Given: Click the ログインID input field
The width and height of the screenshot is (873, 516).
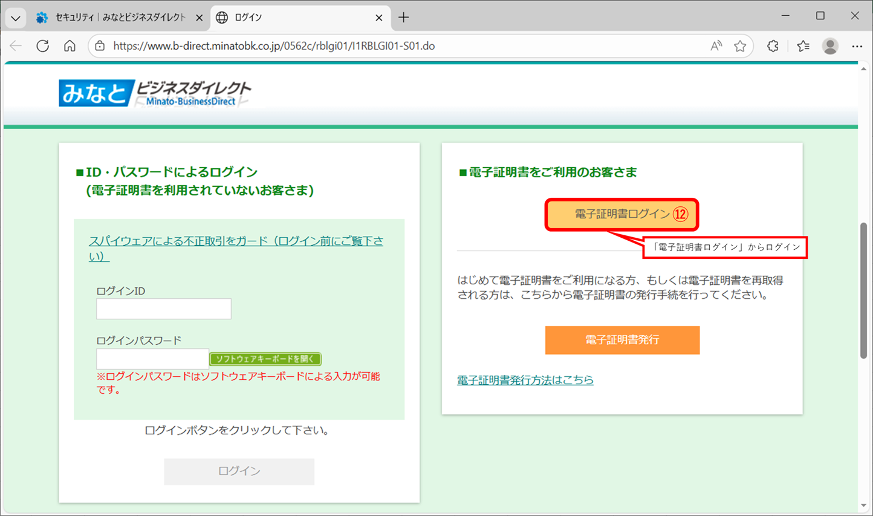Looking at the screenshot, I should [163, 309].
